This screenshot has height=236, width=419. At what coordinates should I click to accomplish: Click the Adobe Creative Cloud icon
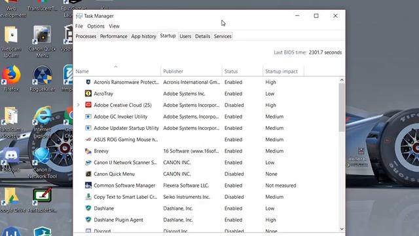(88, 105)
